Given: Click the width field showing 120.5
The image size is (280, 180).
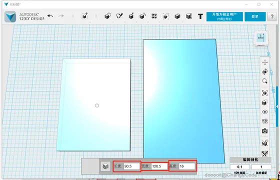Looking at the screenshot, I should [159, 166].
